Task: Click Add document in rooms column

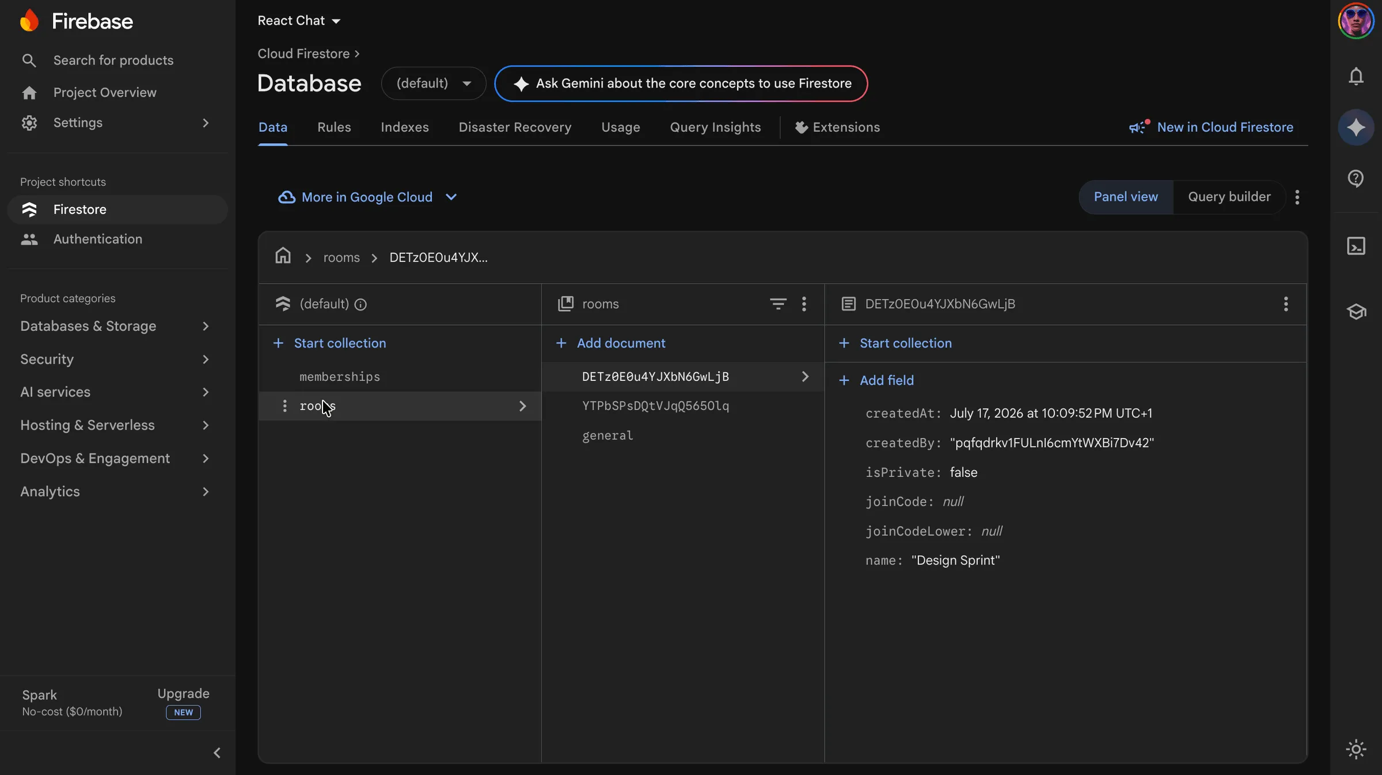Action: coord(610,343)
